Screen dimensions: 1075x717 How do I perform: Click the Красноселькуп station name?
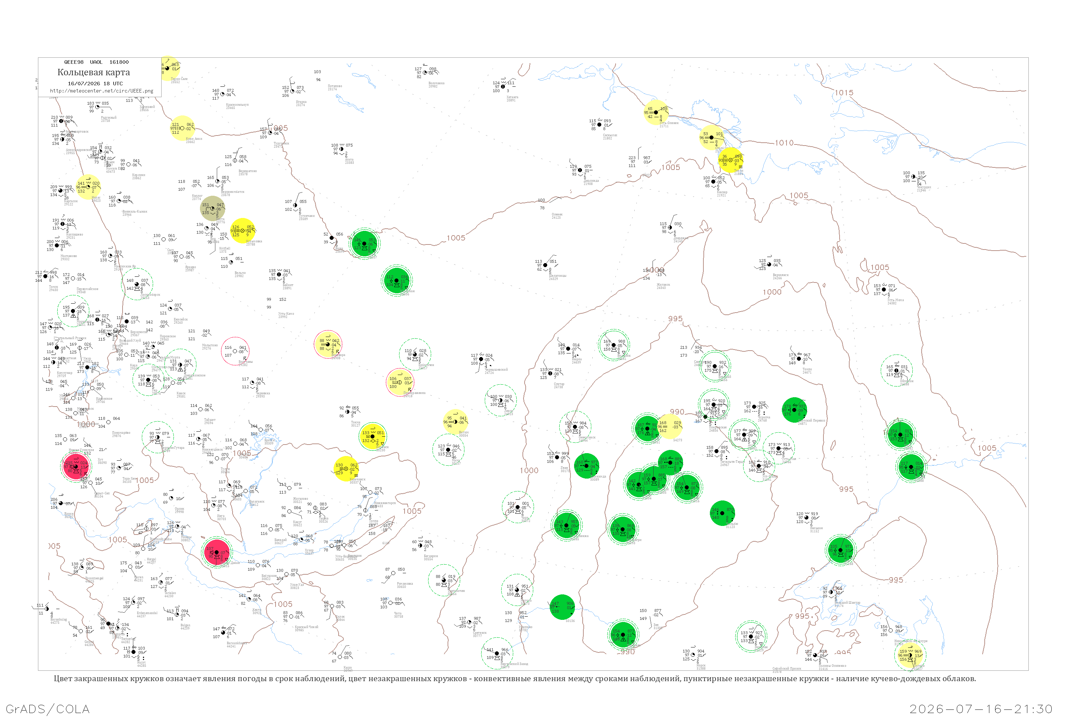(237, 105)
